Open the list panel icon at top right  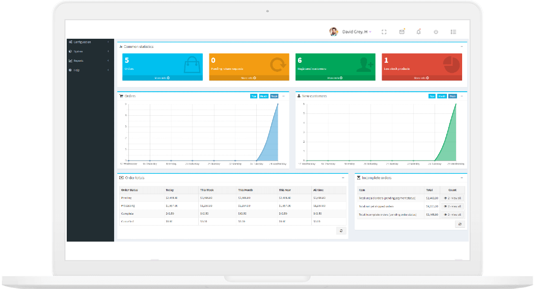click(453, 32)
